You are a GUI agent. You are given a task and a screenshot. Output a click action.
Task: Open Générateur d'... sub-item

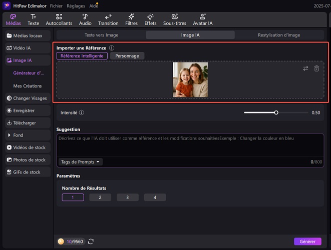tap(29, 73)
